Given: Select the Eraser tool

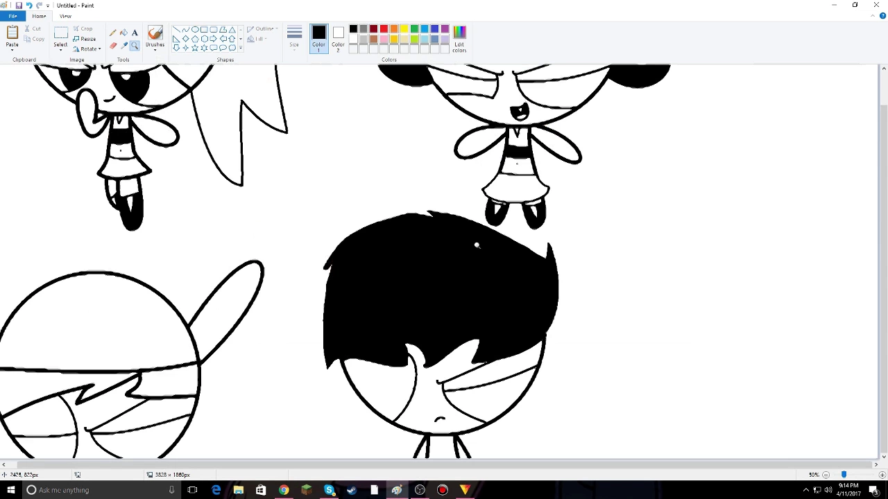Looking at the screenshot, I should [x=113, y=46].
